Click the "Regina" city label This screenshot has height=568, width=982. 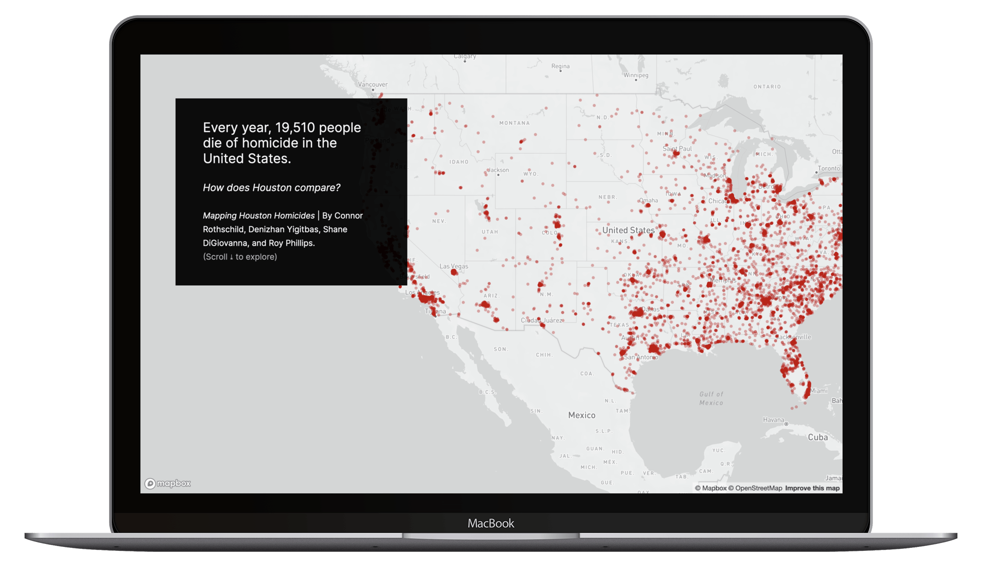click(x=560, y=66)
